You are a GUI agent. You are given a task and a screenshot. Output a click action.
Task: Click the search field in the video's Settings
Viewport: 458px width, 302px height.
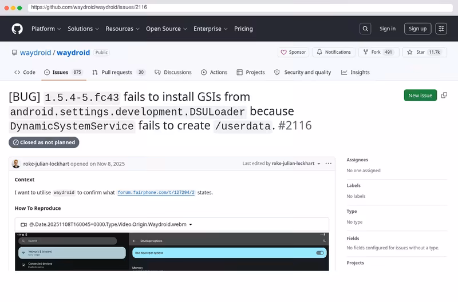click(x=68, y=241)
